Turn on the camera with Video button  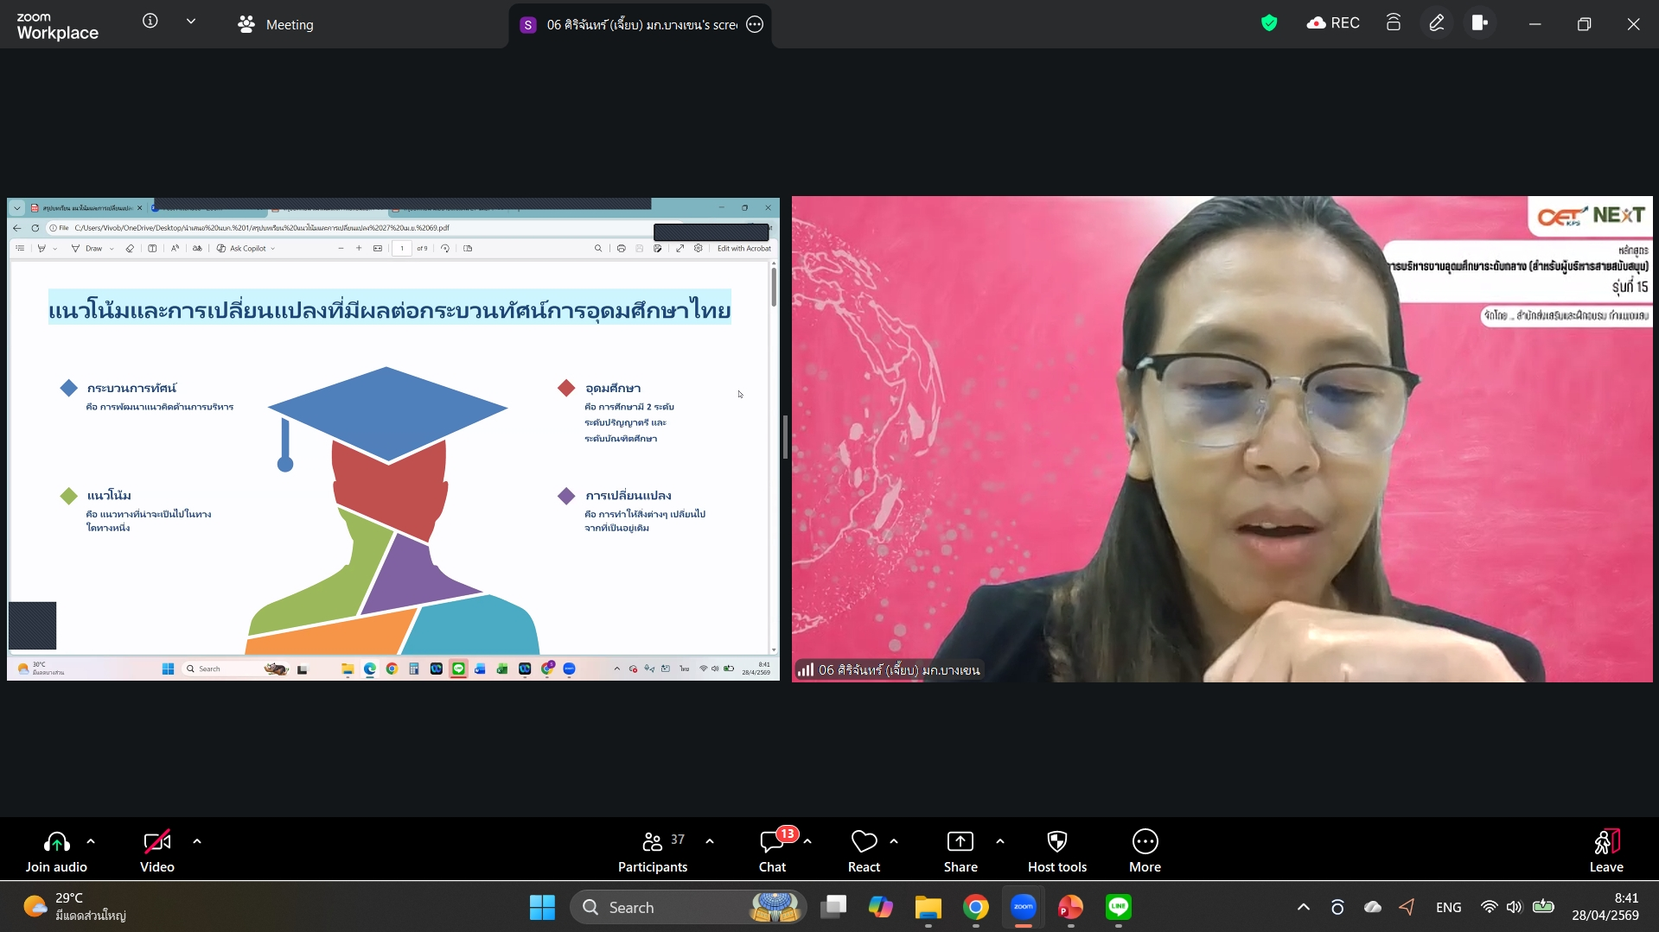click(x=157, y=842)
